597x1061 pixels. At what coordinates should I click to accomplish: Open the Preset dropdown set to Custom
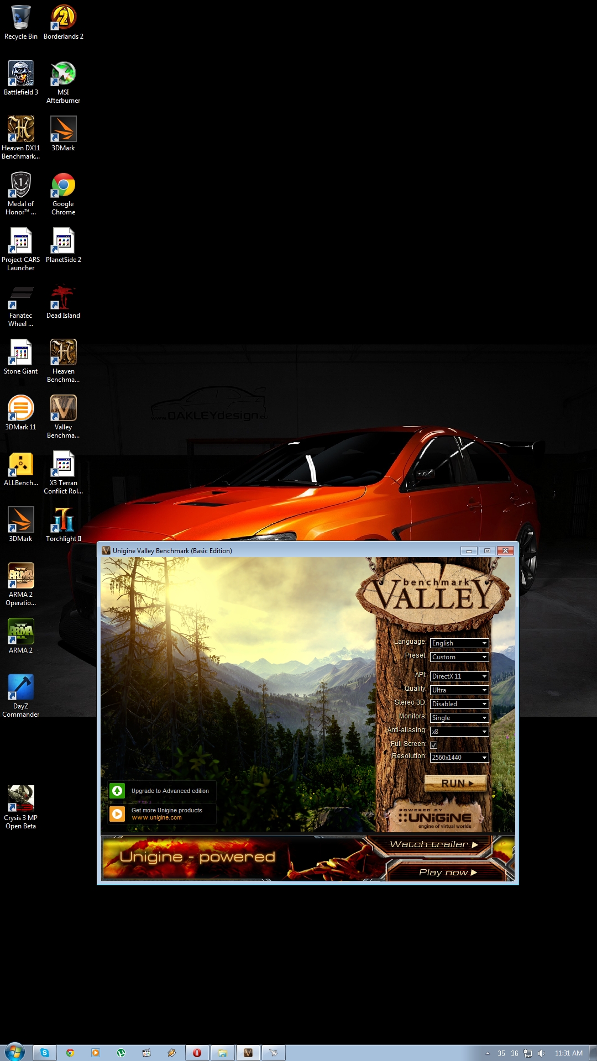(459, 657)
